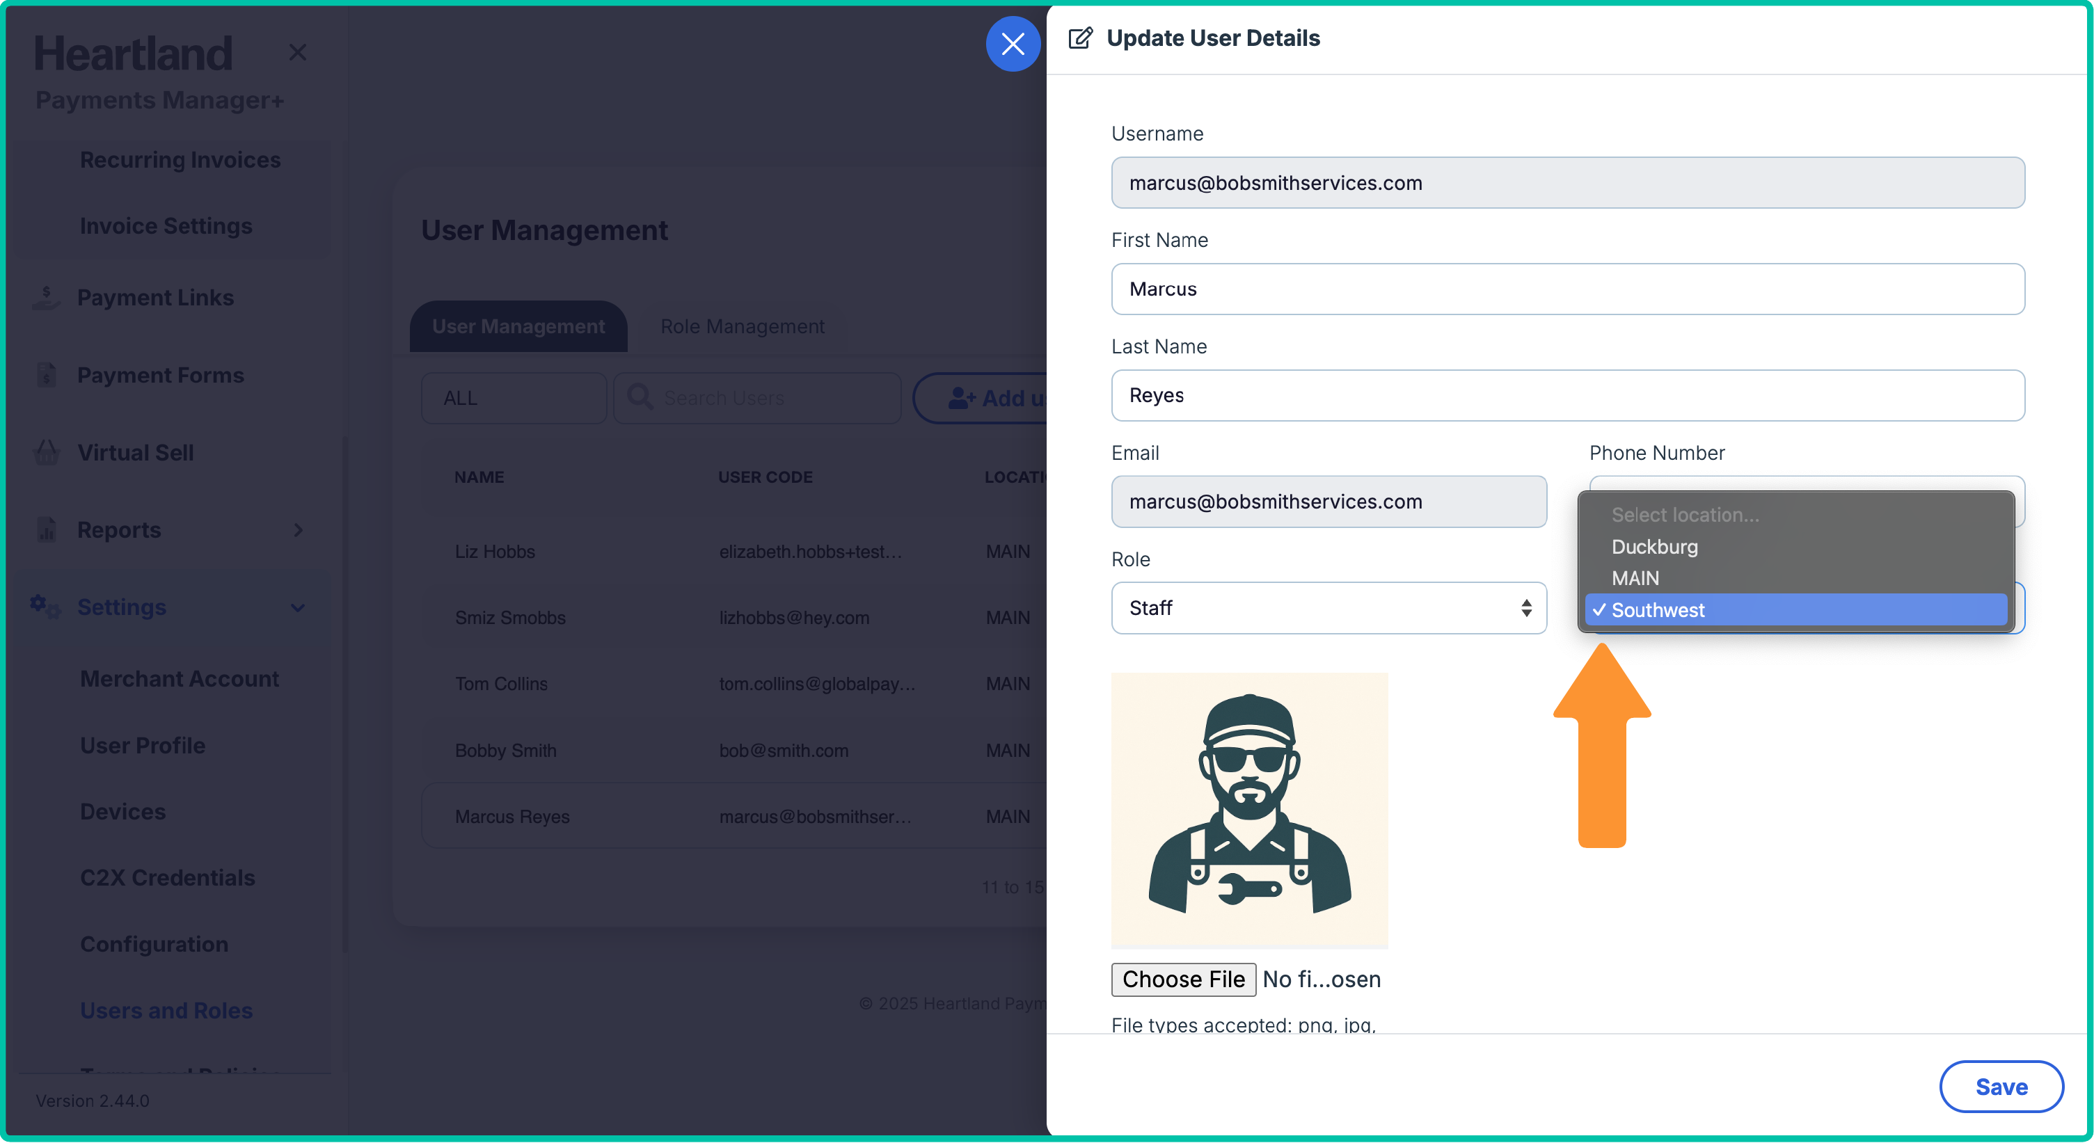The width and height of the screenshot is (2094, 1143).
Task: Click the Settings gears icon
Action: [45, 607]
